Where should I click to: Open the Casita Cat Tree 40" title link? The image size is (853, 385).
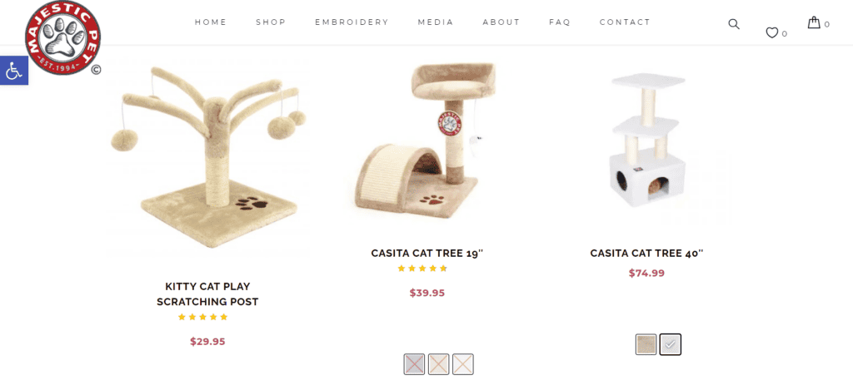pyautogui.click(x=646, y=253)
